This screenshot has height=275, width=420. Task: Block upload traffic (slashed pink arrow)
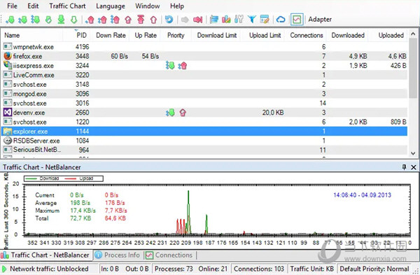(x=128, y=20)
